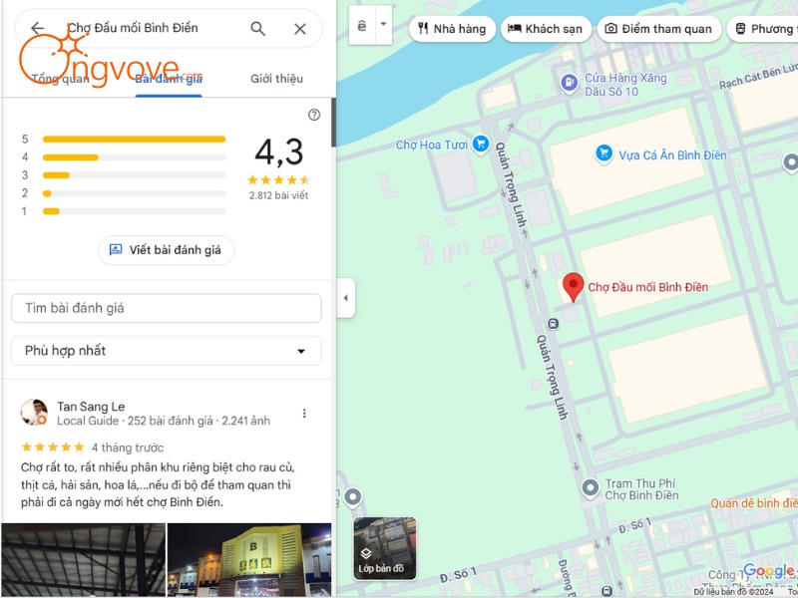798x598 pixels.
Task: Click Trạm Thu Phí Chợ Bình Điền marker
Action: [x=591, y=488]
